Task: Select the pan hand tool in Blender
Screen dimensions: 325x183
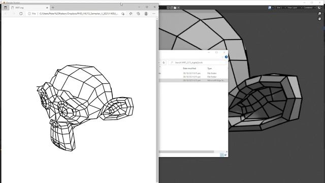Action: point(319,19)
